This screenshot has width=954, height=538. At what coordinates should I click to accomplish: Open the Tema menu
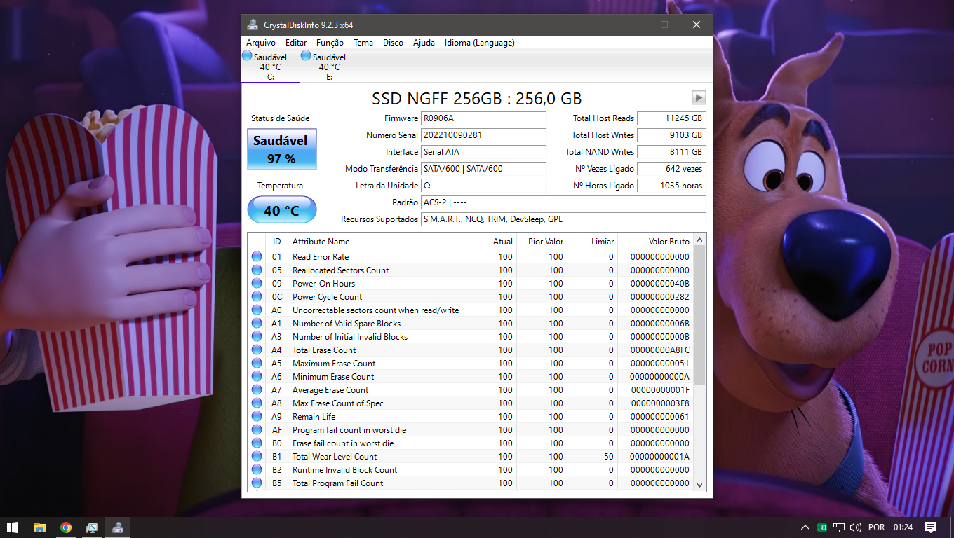(363, 43)
